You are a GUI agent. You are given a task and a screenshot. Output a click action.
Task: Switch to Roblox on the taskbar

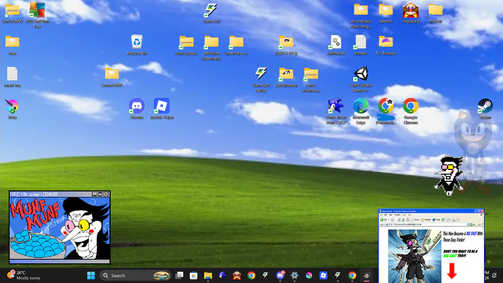(x=324, y=275)
